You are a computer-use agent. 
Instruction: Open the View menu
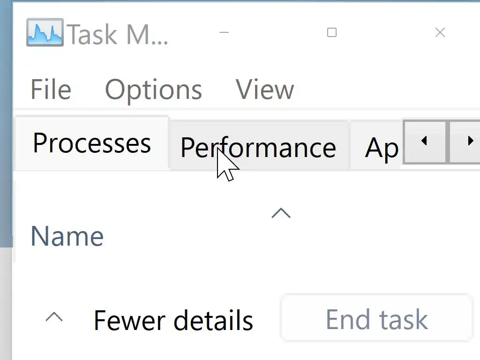264,89
